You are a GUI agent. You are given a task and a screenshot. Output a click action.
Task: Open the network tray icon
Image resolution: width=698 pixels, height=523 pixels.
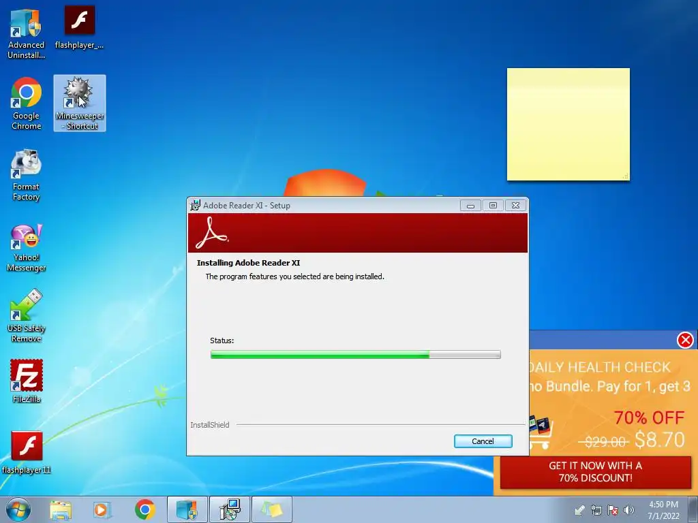pyautogui.click(x=596, y=510)
